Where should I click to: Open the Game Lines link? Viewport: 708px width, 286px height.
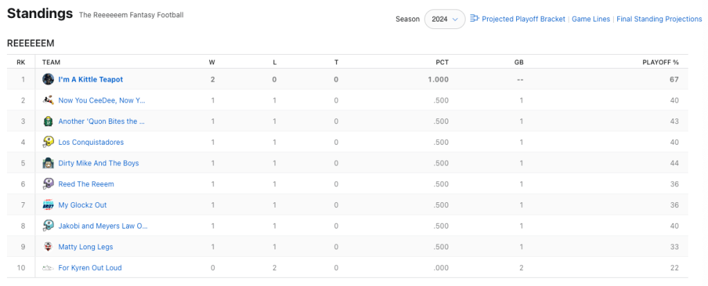tap(591, 19)
